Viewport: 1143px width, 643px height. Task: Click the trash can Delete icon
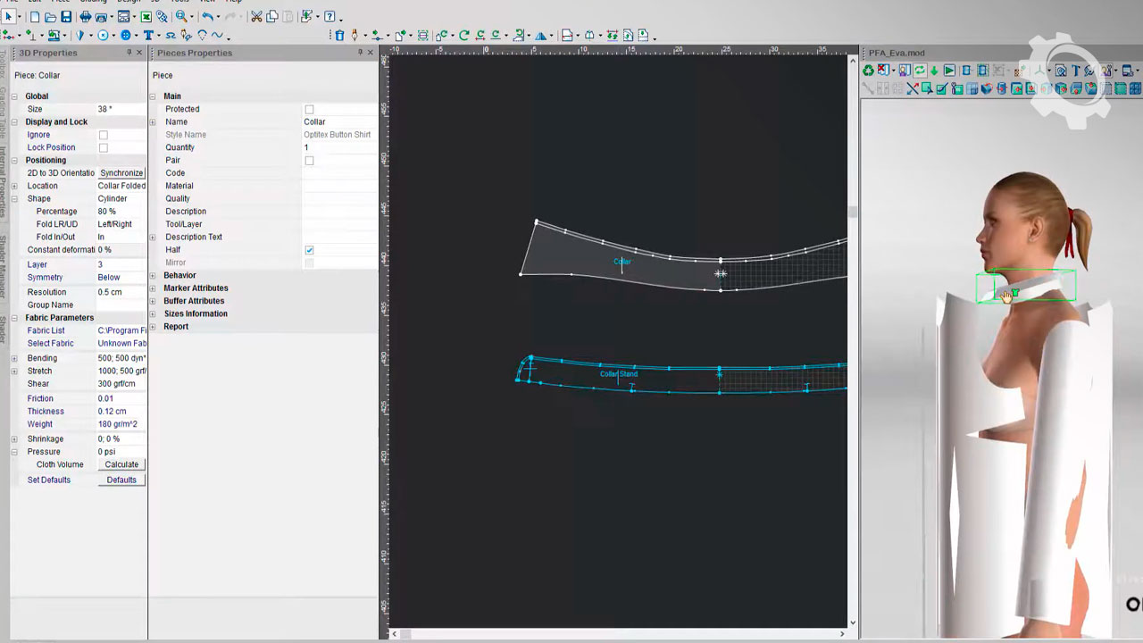339,36
